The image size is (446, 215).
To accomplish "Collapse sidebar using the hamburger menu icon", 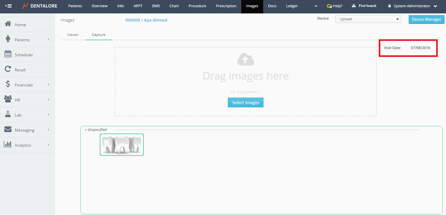I will [8, 6].
